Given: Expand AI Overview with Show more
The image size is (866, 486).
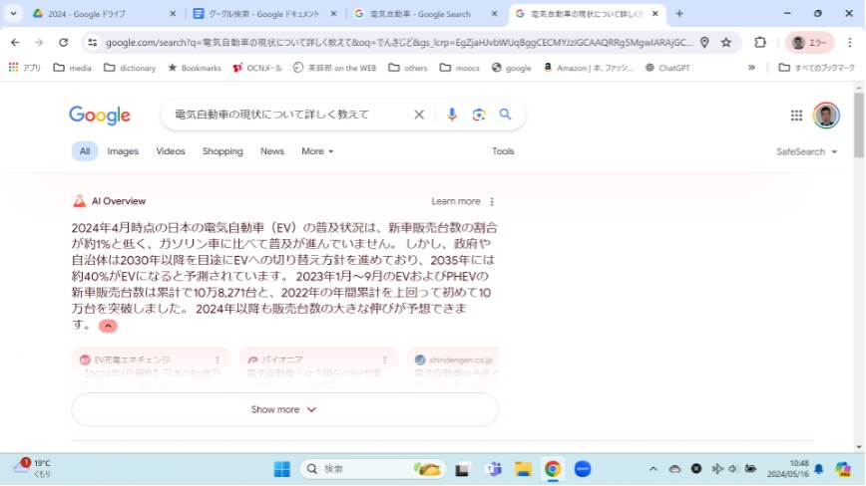Looking at the screenshot, I should [x=284, y=409].
